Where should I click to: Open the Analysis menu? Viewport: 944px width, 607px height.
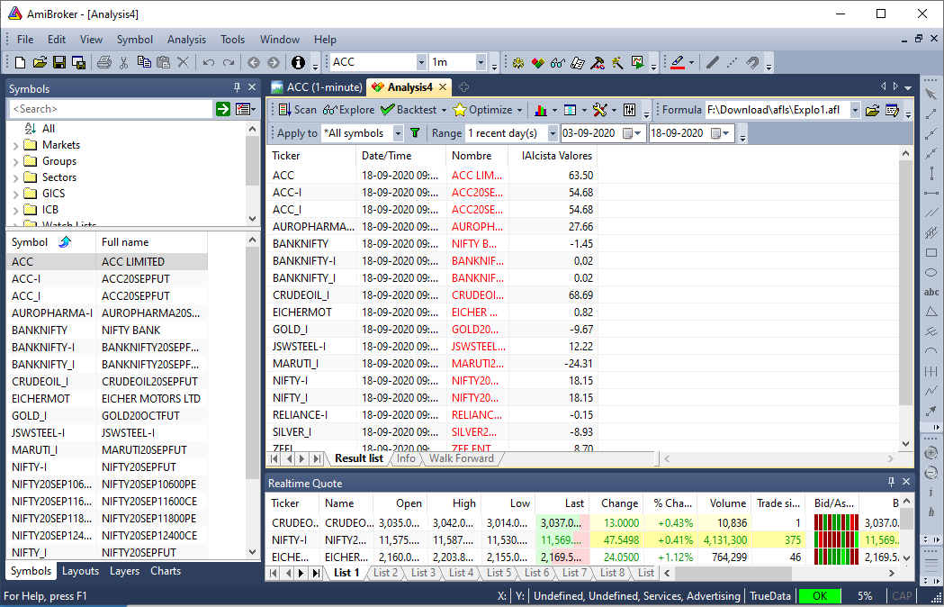[186, 40]
